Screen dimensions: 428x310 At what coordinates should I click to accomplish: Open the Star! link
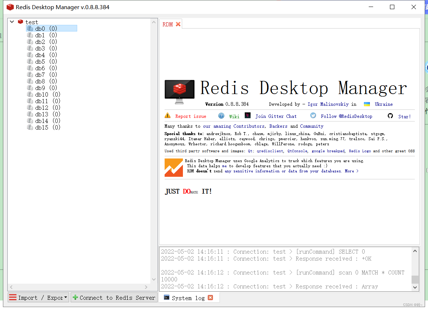[x=405, y=117]
